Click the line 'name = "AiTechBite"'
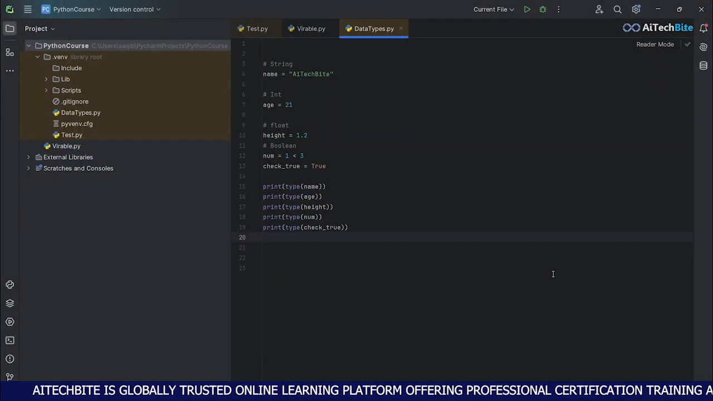This screenshot has width=713, height=401. 298,74
